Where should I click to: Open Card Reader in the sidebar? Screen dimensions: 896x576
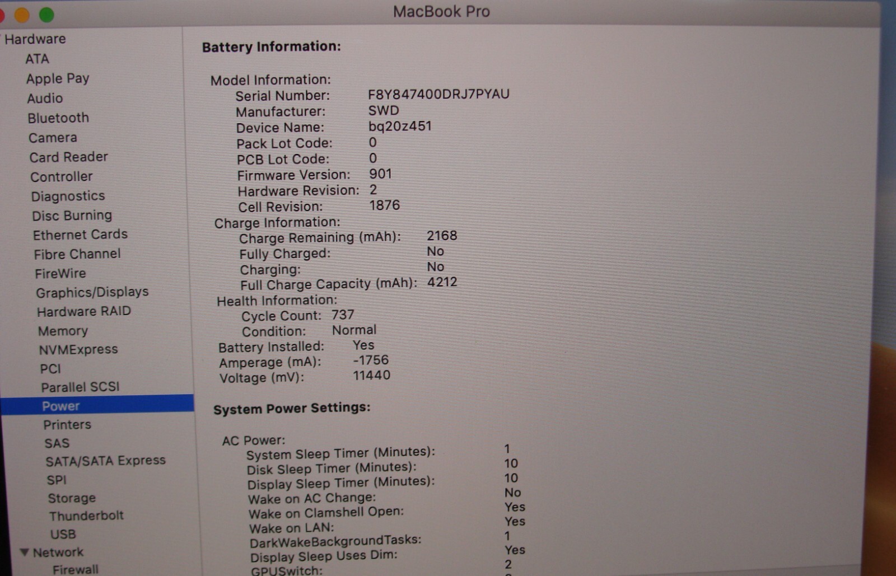[x=69, y=157]
